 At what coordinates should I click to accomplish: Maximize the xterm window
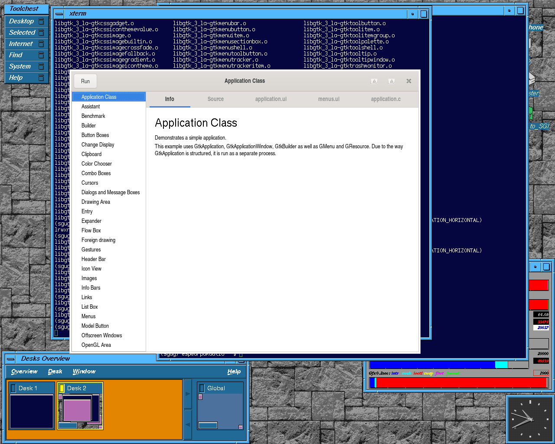click(424, 14)
